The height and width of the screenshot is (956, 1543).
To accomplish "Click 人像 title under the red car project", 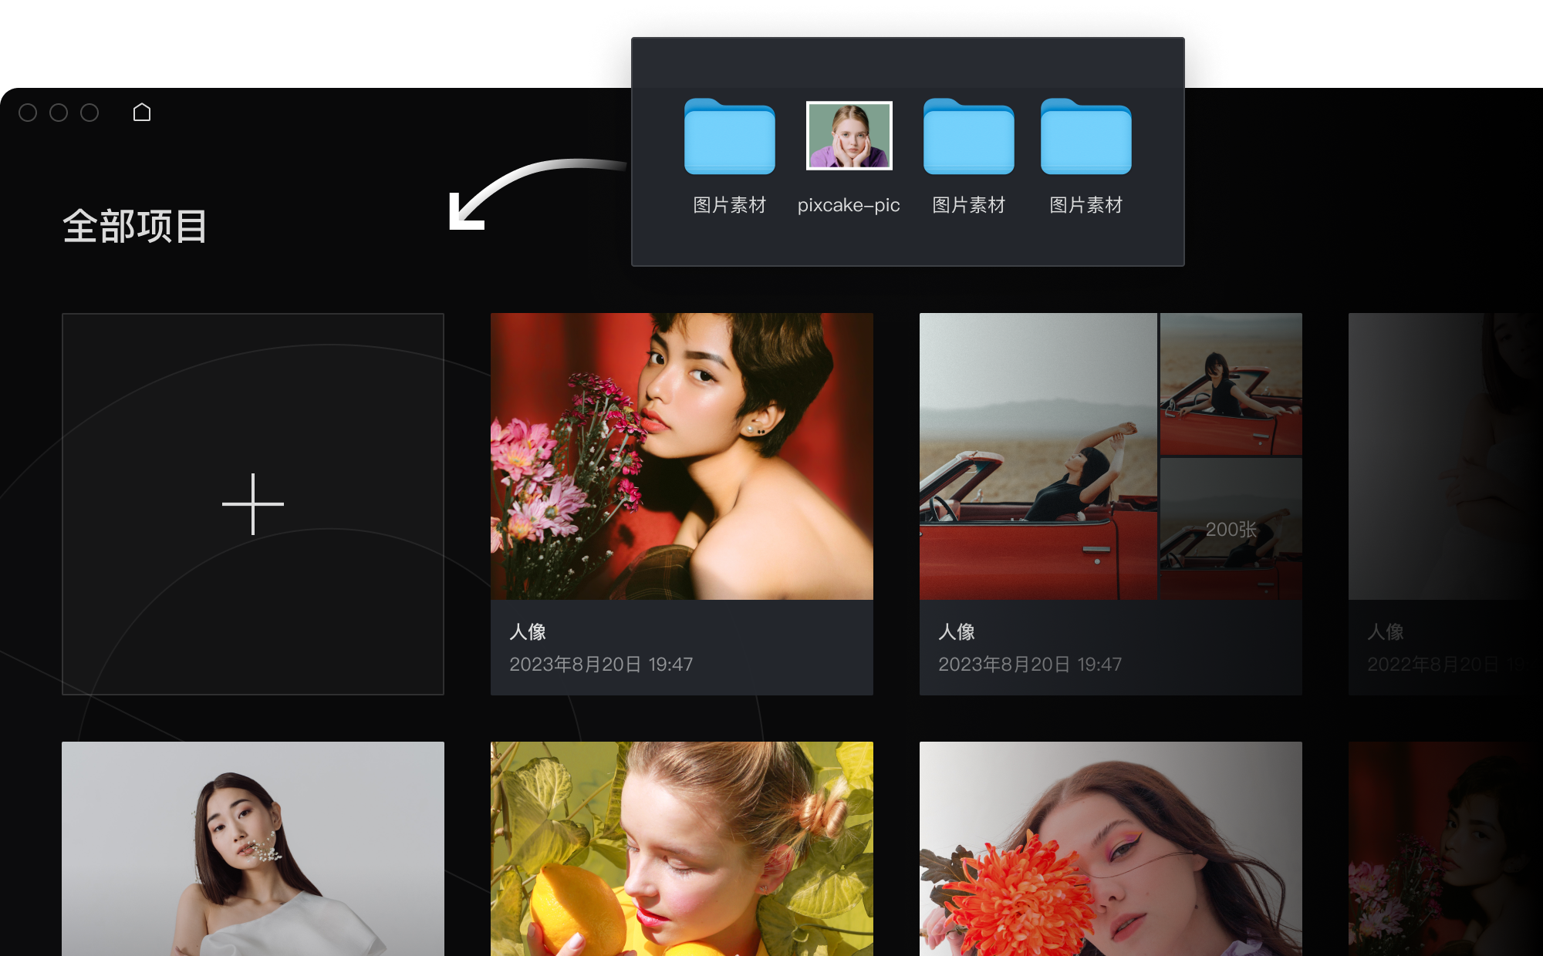I will 957,632.
